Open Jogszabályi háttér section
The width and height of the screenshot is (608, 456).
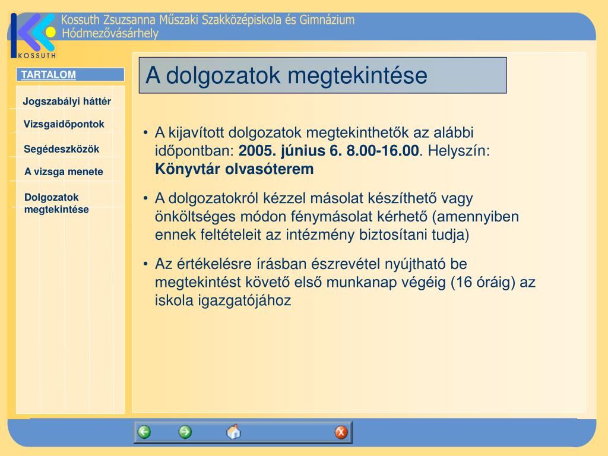click(66, 101)
